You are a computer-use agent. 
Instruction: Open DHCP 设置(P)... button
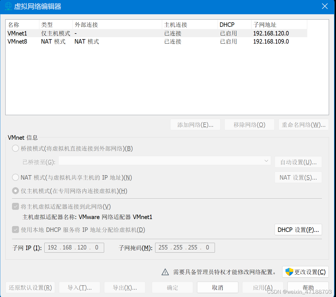(298, 230)
